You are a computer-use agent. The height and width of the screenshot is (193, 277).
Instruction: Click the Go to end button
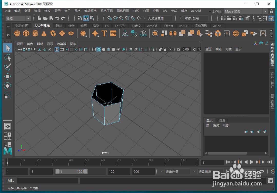click(270, 162)
